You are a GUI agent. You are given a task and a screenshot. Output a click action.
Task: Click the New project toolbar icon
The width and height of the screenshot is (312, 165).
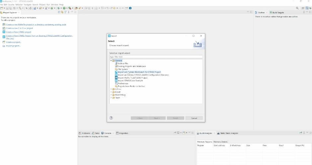pyautogui.click(x=2, y=8)
